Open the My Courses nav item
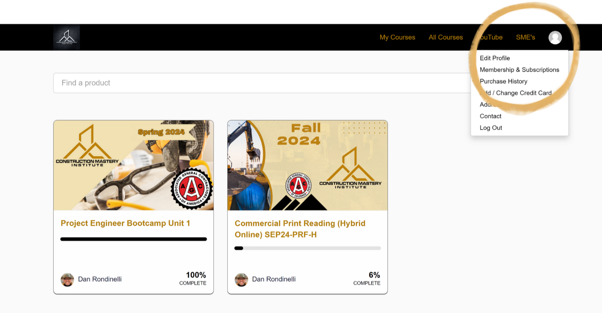Screen dimensions: 602x313 [397, 37]
